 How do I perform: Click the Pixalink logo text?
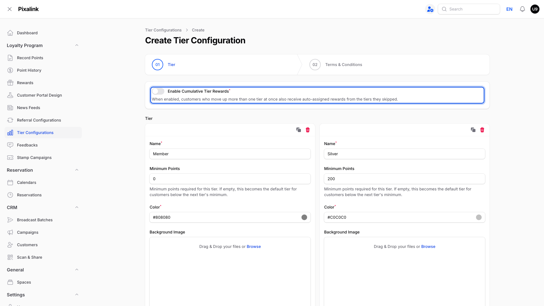point(28,9)
